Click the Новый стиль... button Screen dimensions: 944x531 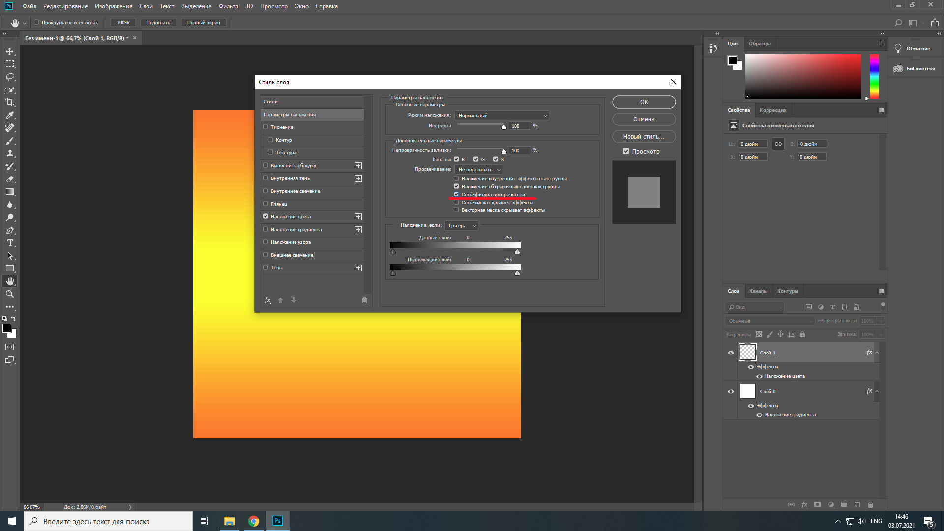[644, 137]
